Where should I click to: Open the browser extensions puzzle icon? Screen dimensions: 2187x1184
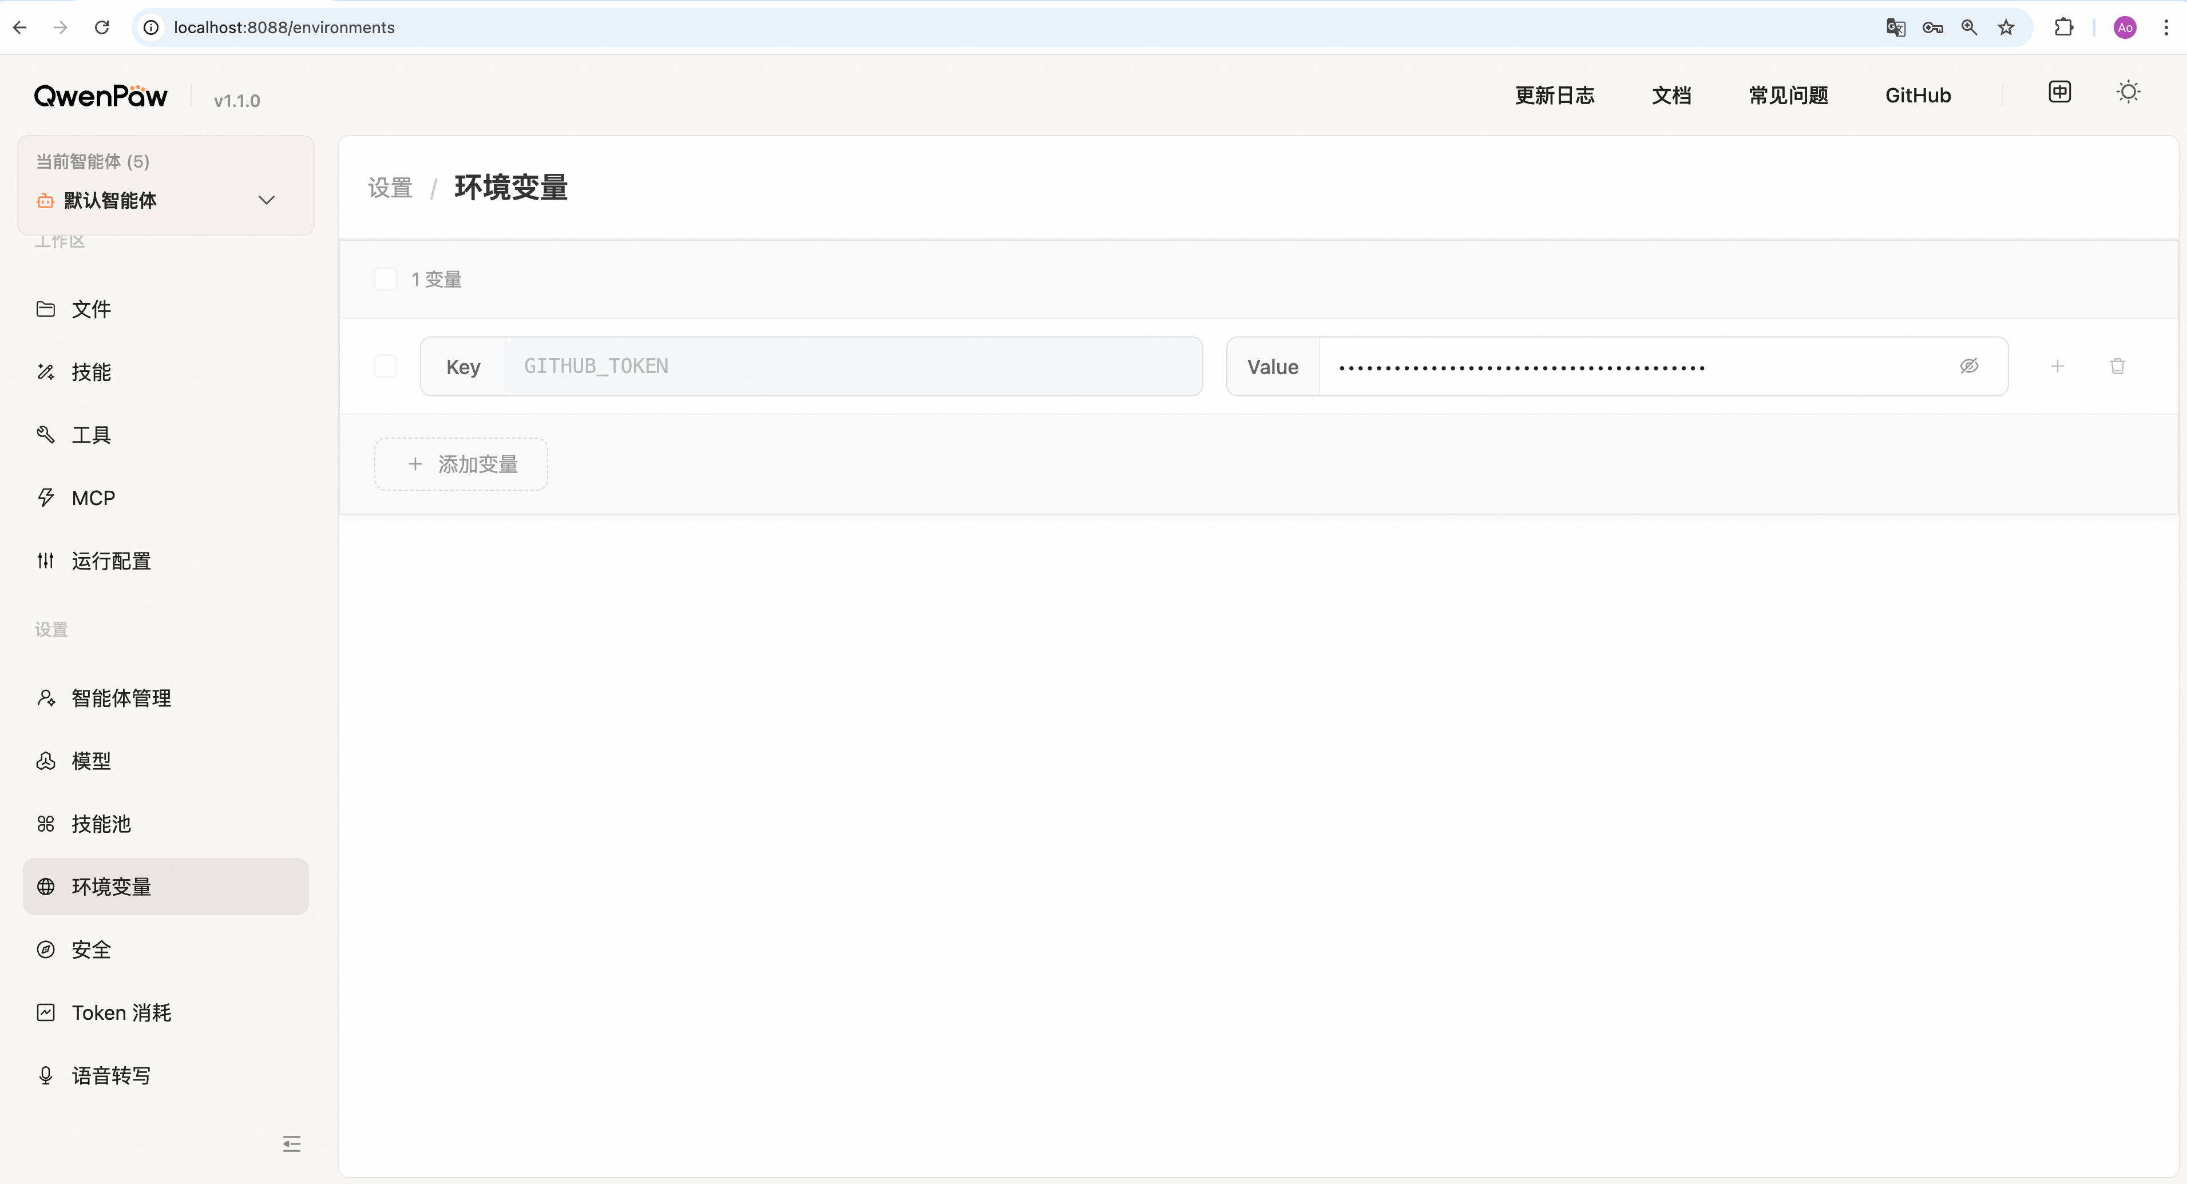point(2063,27)
